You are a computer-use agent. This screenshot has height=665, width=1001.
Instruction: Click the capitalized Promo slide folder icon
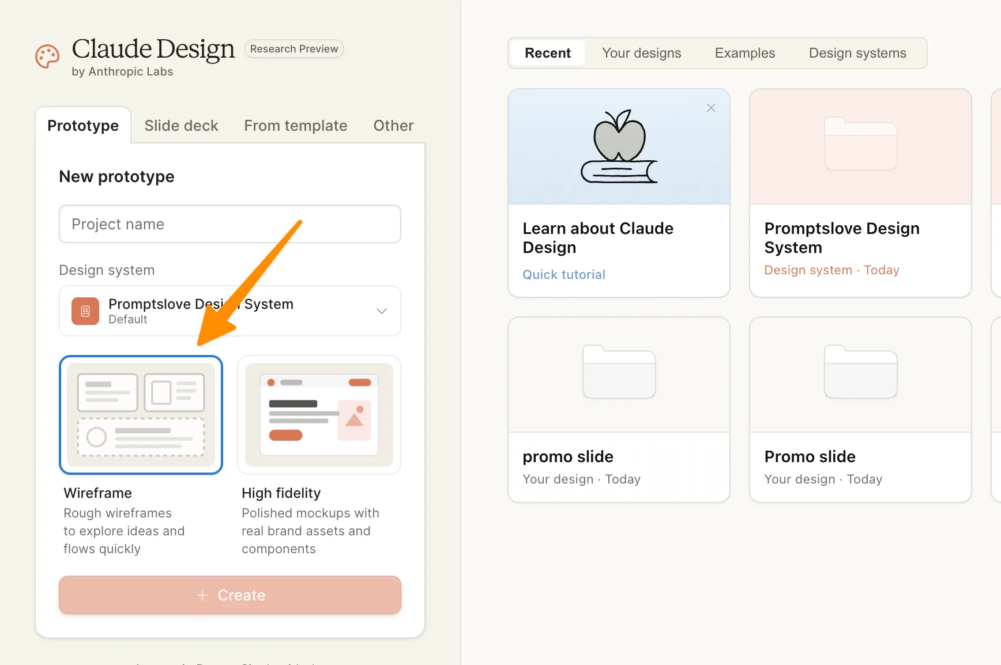click(x=860, y=372)
